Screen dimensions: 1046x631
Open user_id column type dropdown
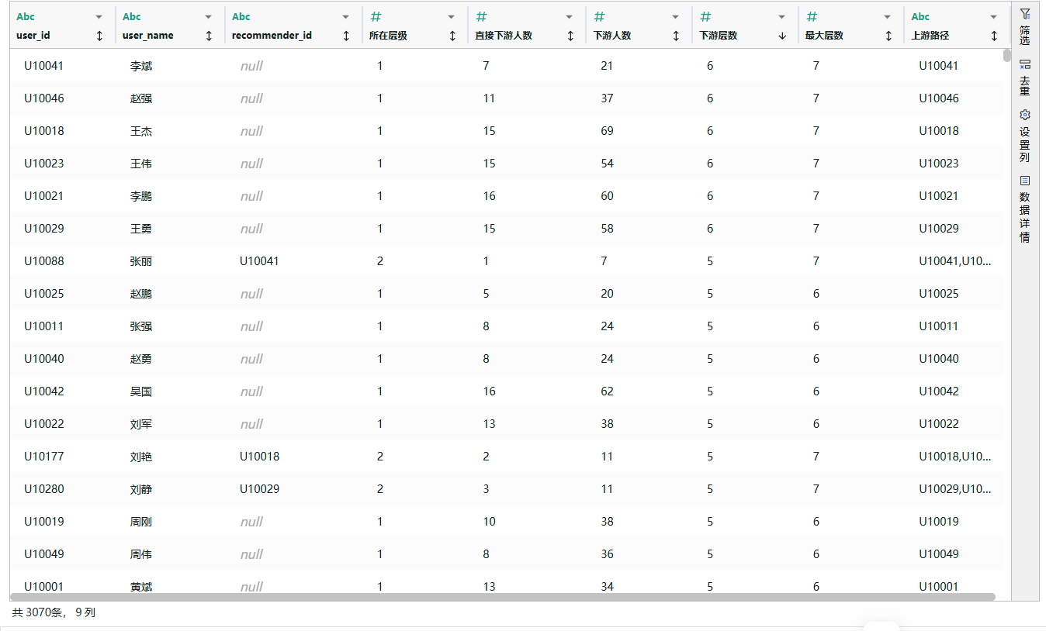(x=99, y=17)
